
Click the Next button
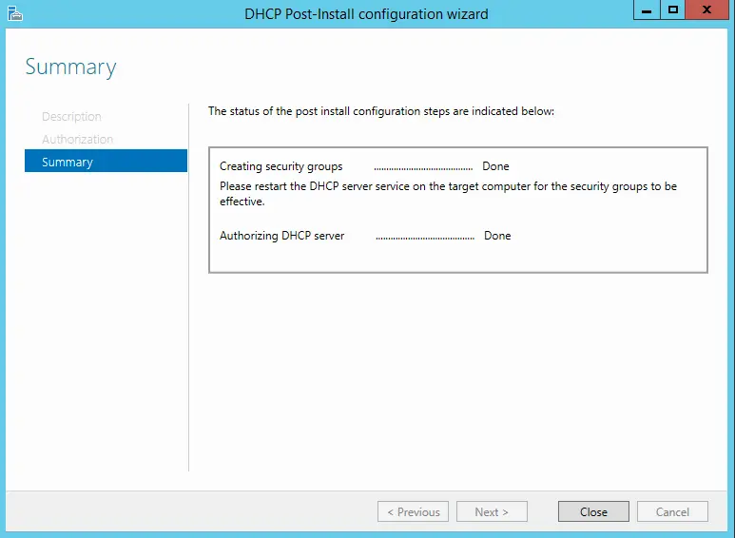(x=492, y=511)
